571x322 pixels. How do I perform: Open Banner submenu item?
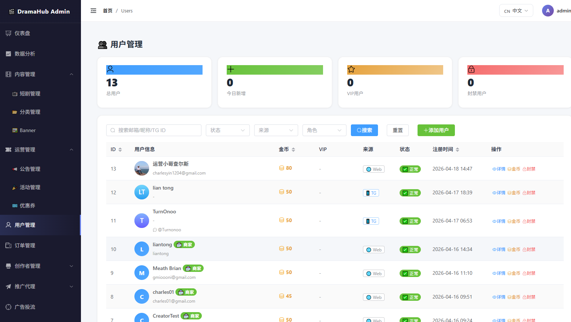pyautogui.click(x=40, y=130)
